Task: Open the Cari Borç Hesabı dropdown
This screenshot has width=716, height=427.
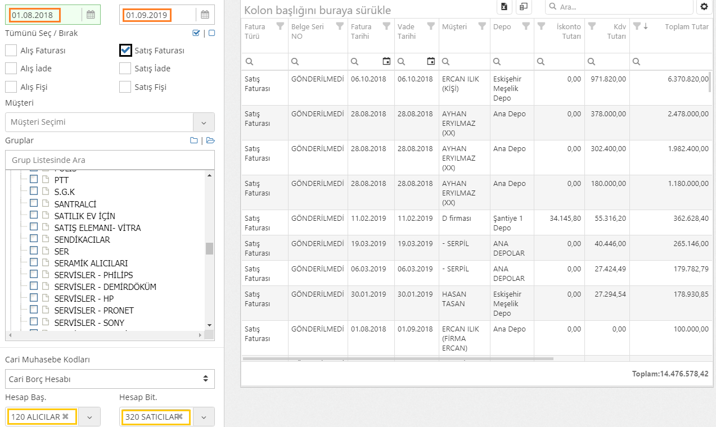Action: [x=110, y=379]
